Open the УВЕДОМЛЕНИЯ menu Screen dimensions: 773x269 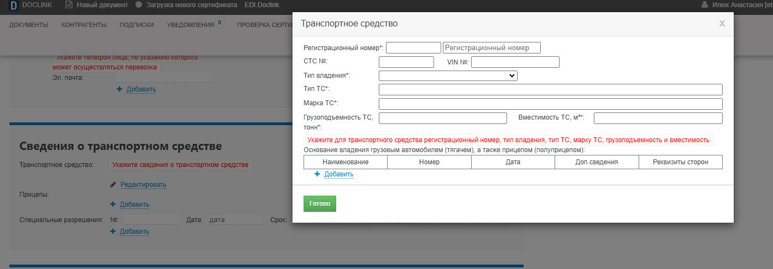190,25
